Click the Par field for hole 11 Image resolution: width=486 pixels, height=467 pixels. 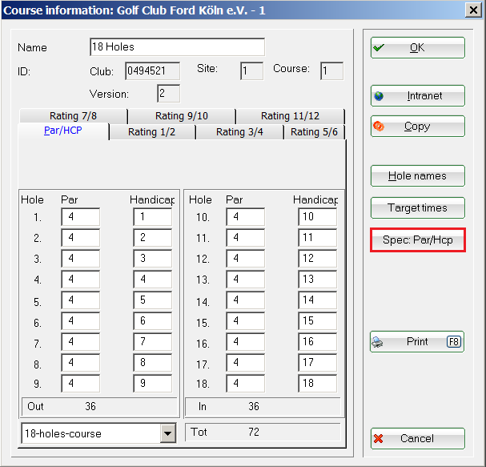246,238
